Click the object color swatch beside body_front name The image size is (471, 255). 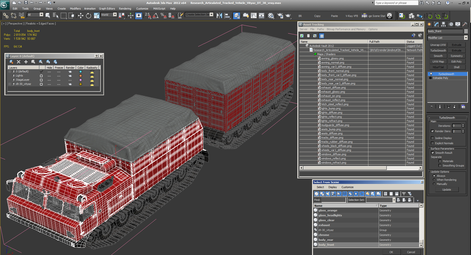(x=466, y=31)
